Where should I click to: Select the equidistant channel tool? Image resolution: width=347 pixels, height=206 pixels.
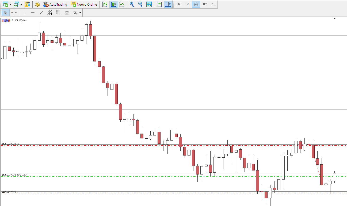pos(50,13)
